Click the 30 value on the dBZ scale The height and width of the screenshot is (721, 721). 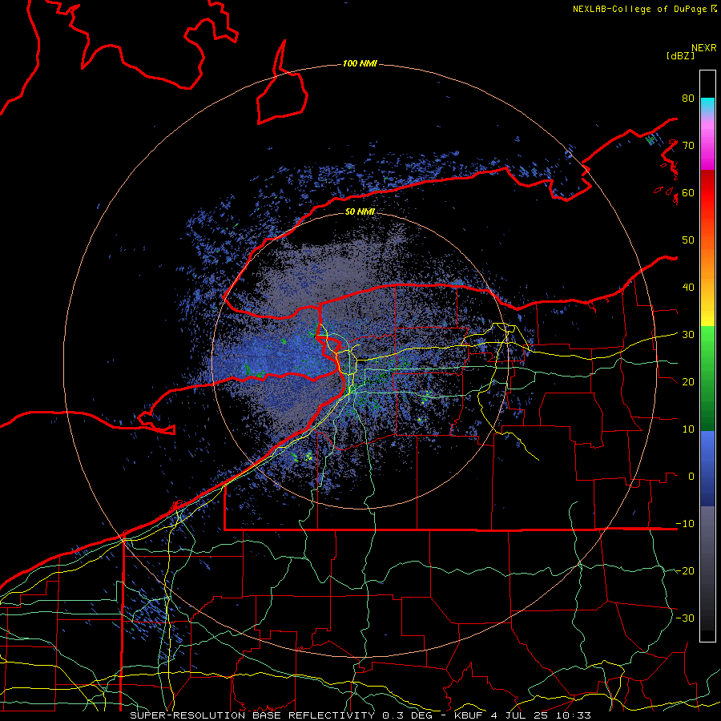(688, 335)
